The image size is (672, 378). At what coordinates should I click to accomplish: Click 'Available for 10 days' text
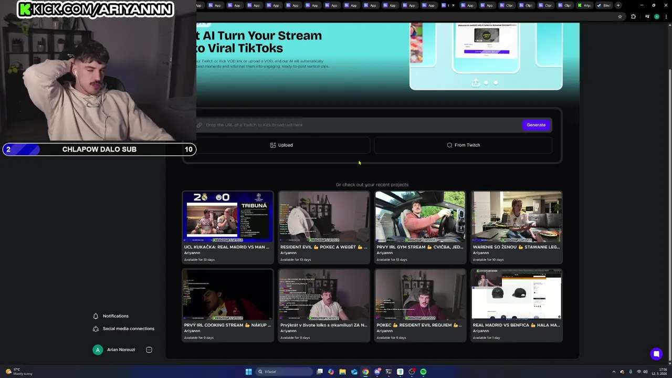point(488,259)
